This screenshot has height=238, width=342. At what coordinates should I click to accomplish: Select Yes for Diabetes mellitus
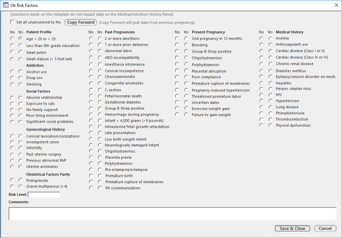270,71
